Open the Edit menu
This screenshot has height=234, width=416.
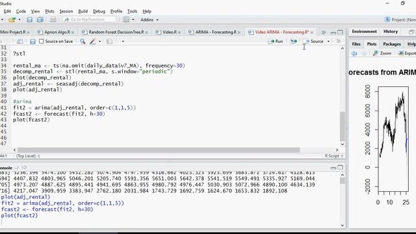tap(7, 11)
